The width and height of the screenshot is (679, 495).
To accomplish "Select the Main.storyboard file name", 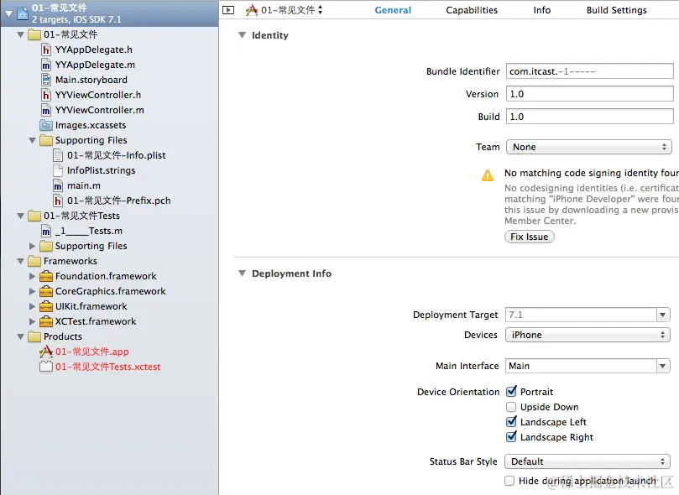I will 91,80.
